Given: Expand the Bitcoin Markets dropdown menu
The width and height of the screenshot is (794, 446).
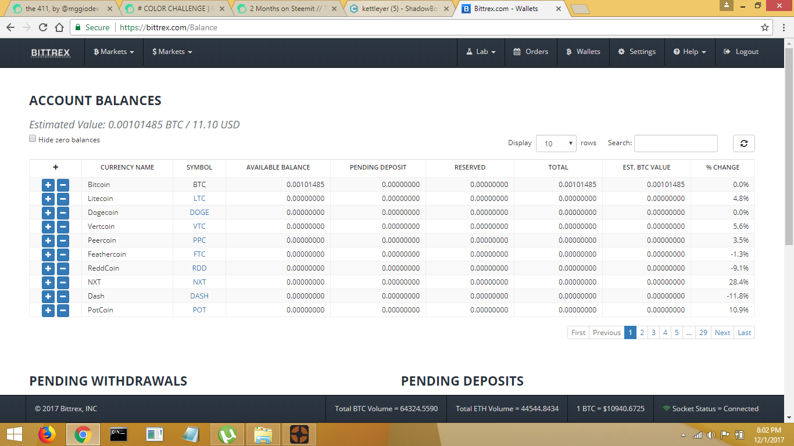Looking at the screenshot, I should [x=114, y=52].
